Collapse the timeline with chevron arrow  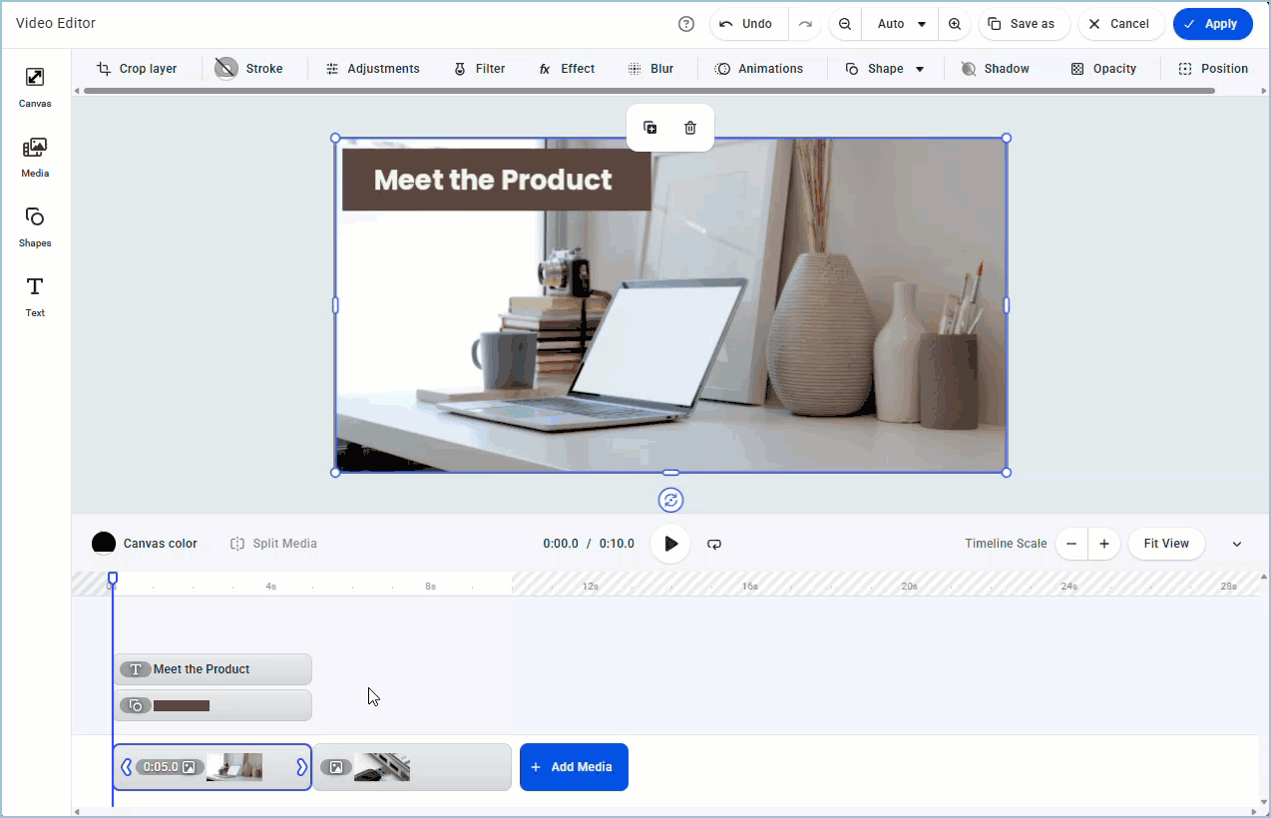[x=1237, y=544]
